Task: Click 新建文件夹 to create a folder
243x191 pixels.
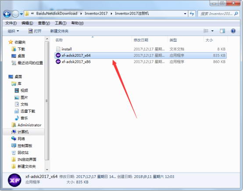Action: 59,31
